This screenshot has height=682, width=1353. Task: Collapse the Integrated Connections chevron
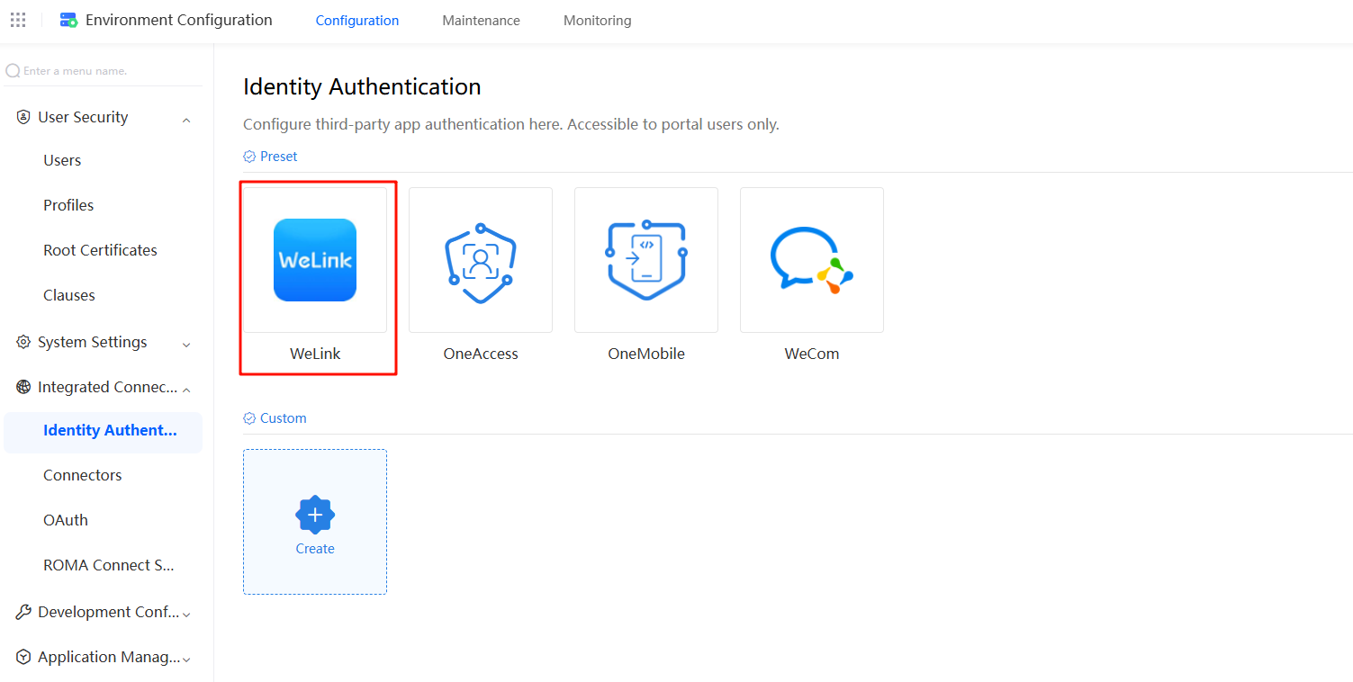186,389
